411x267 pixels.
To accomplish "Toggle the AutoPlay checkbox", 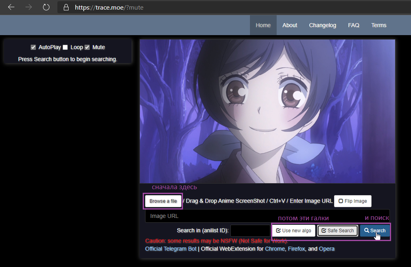I will coord(33,47).
